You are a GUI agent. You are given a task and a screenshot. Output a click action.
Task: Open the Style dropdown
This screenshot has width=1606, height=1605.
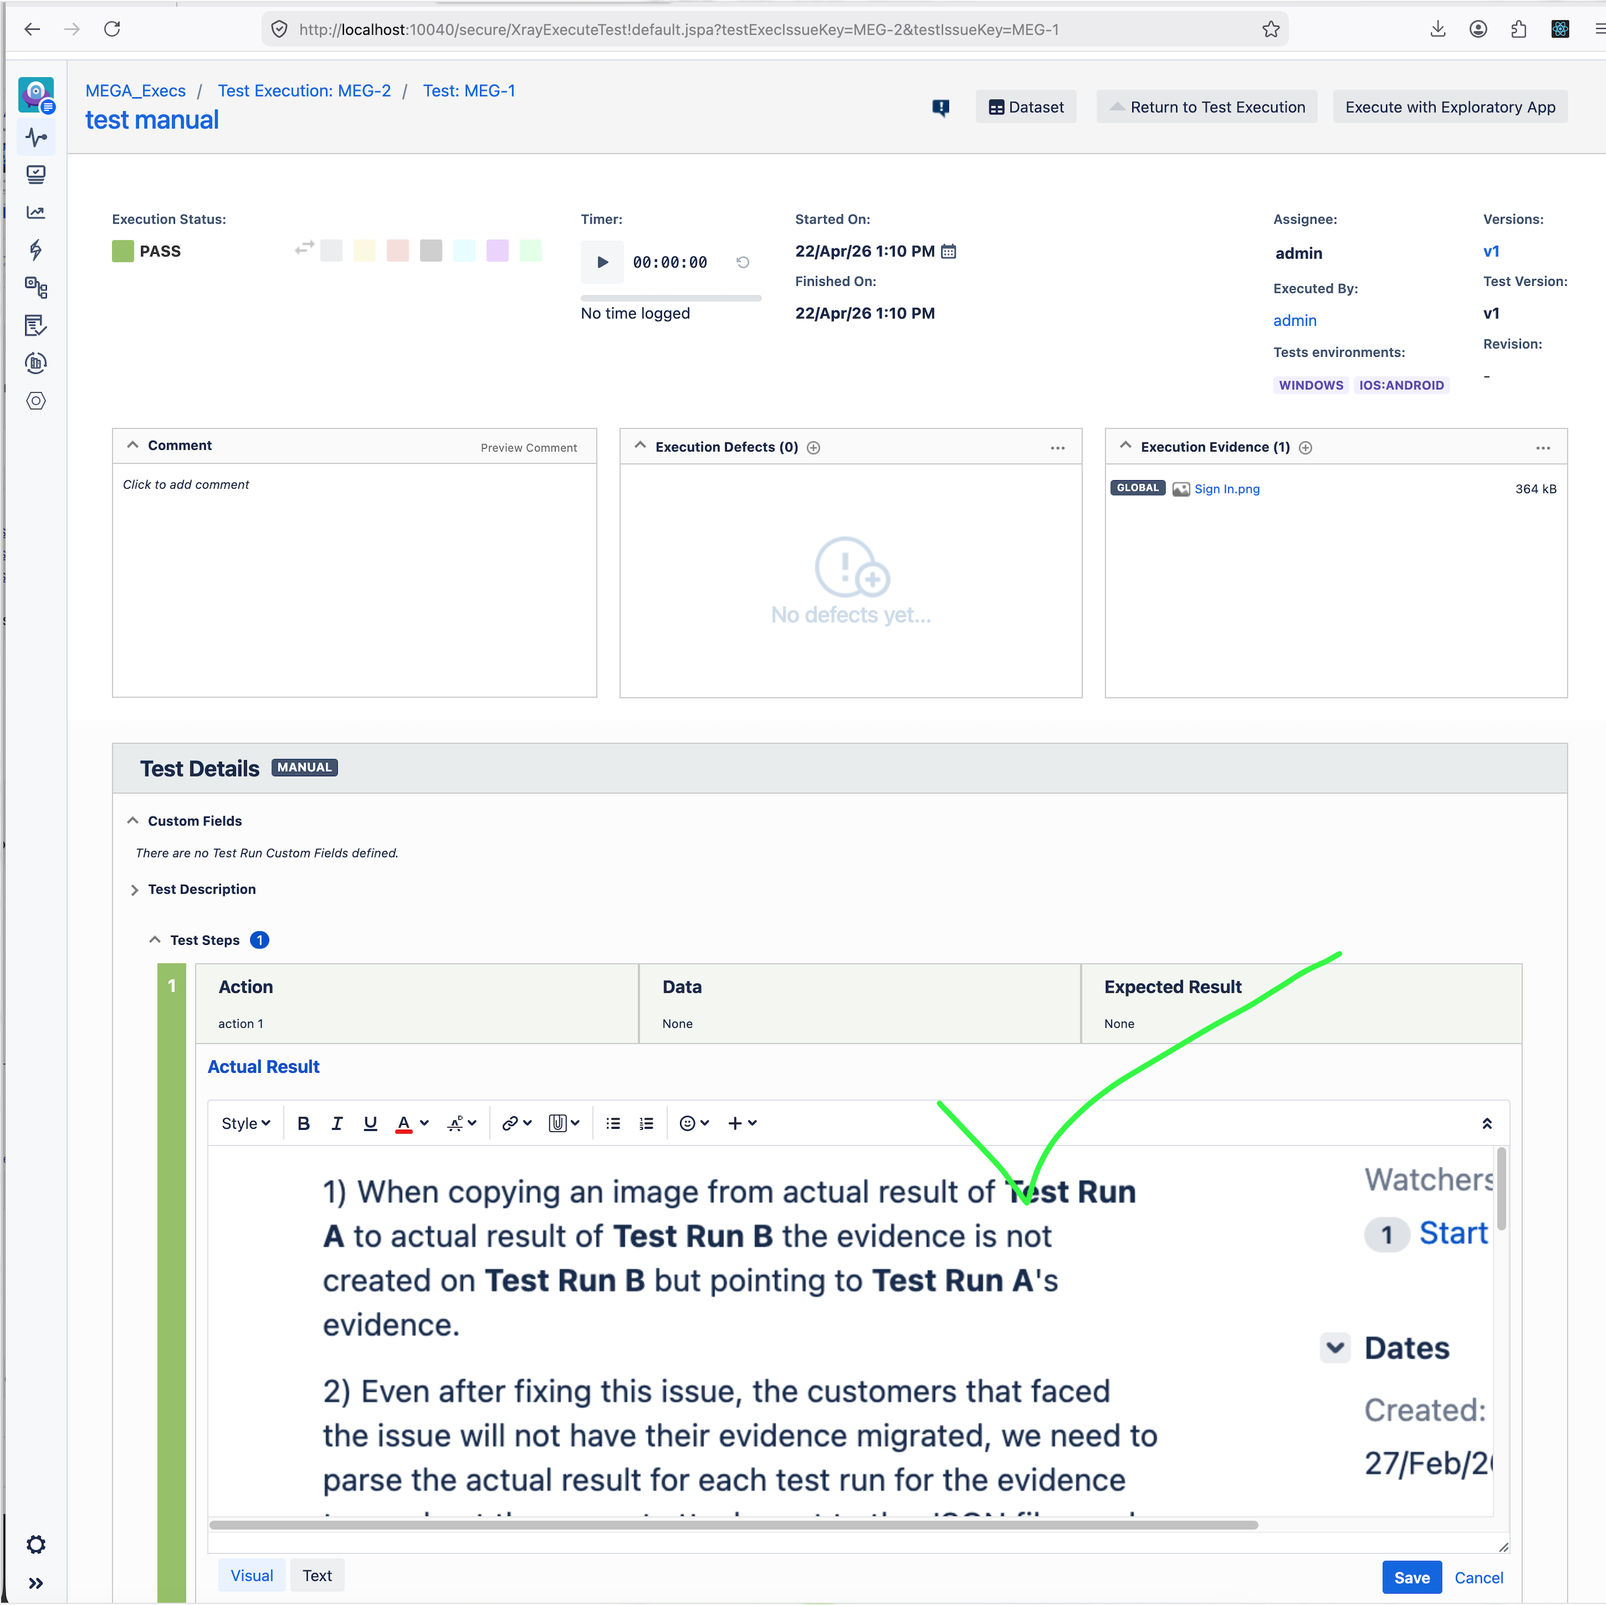(246, 1124)
